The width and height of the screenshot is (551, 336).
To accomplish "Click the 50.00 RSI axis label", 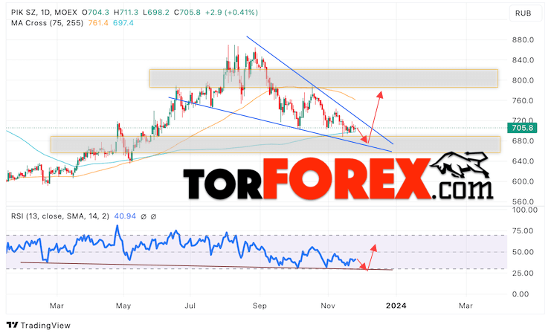I will click(x=523, y=252).
